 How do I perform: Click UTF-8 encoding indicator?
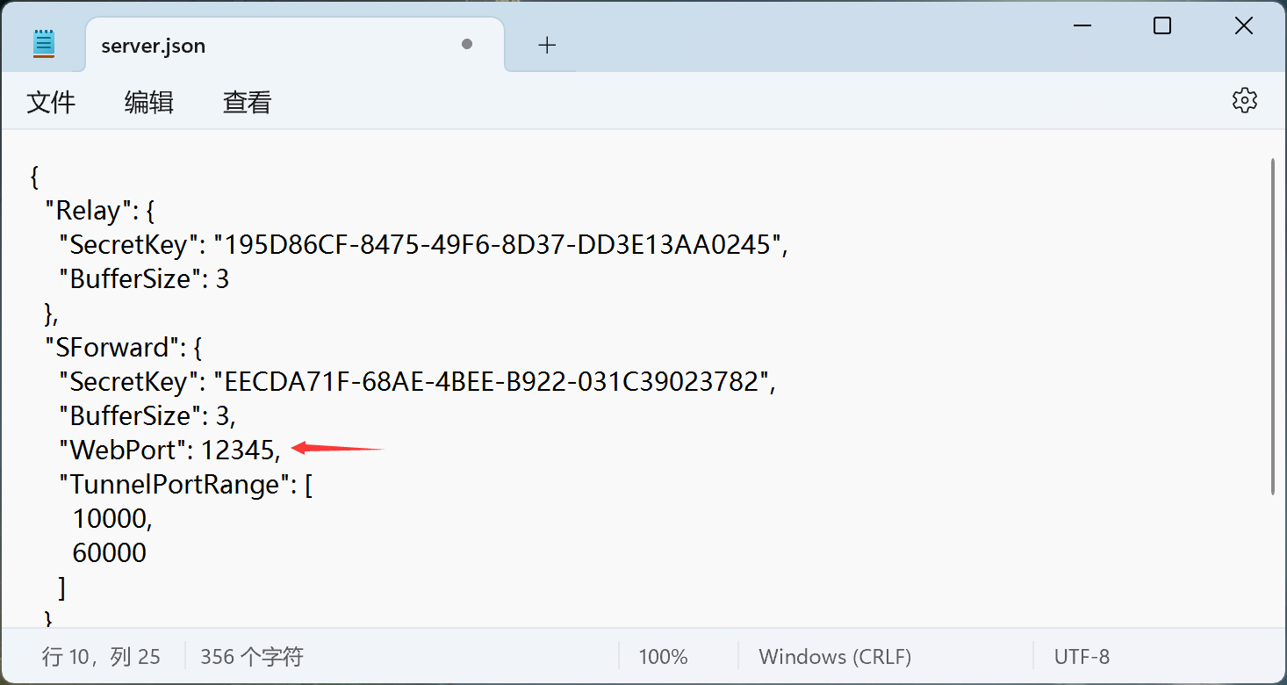click(1082, 657)
